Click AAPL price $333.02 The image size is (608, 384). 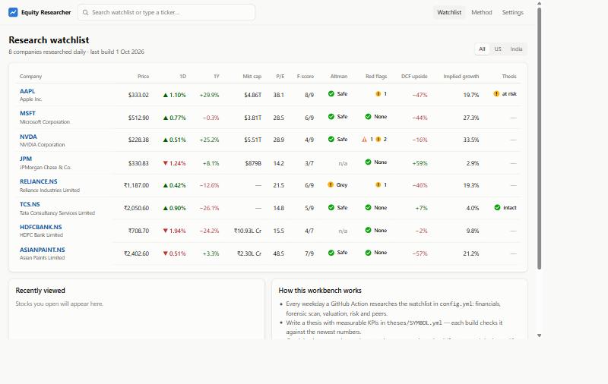click(x=138, y=95)
